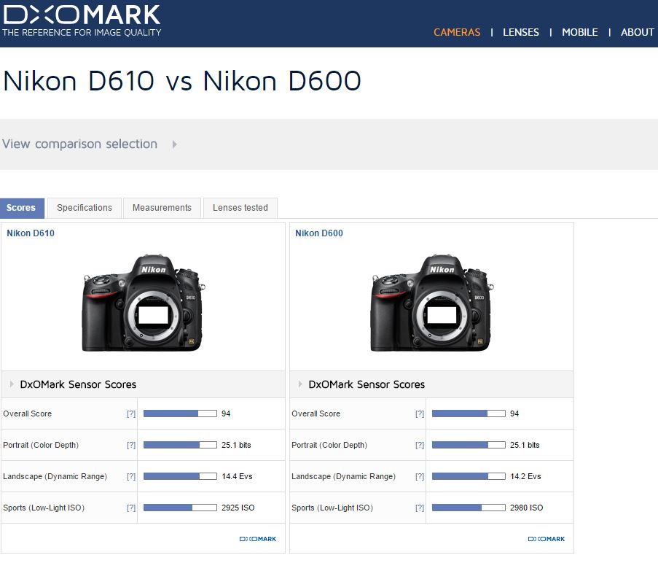Screen dimensions: 658x563
Task: Click the D610 'DxOMark Sensor Scores' heading
Action: [x=78, y=384]
